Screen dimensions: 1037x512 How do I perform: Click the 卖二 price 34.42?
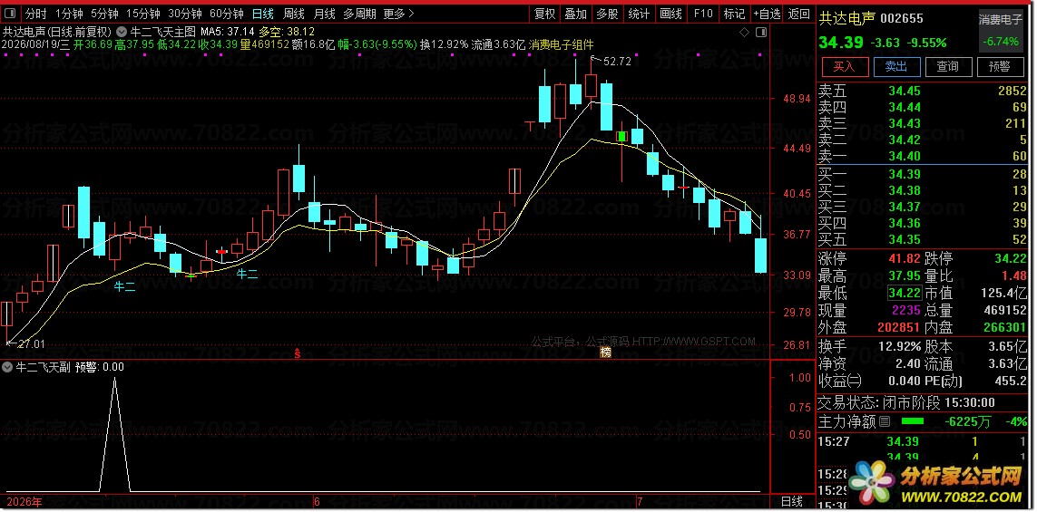[904, 140]
